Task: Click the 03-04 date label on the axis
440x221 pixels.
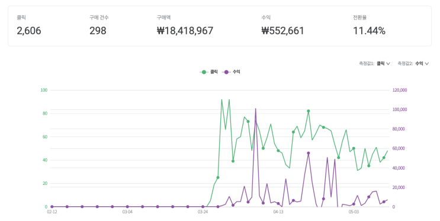Action: (127, 212)
